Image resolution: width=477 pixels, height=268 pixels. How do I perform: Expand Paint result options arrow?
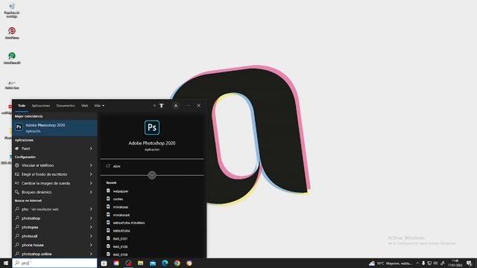pos(91,149)
